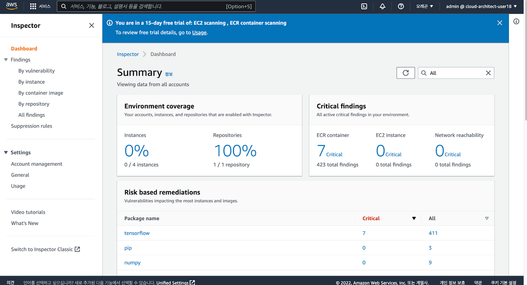
Task: Open the Summary info link
Action: tap(169, 74)
